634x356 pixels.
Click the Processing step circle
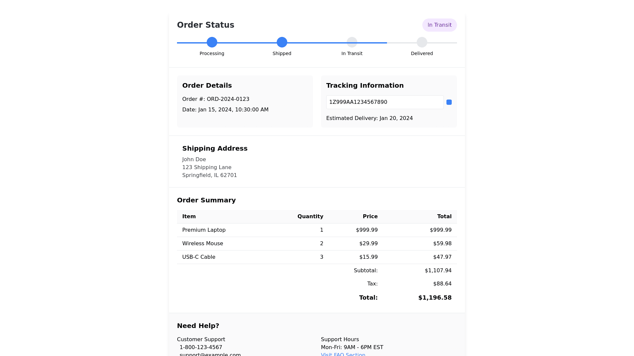tap(212, 42)
